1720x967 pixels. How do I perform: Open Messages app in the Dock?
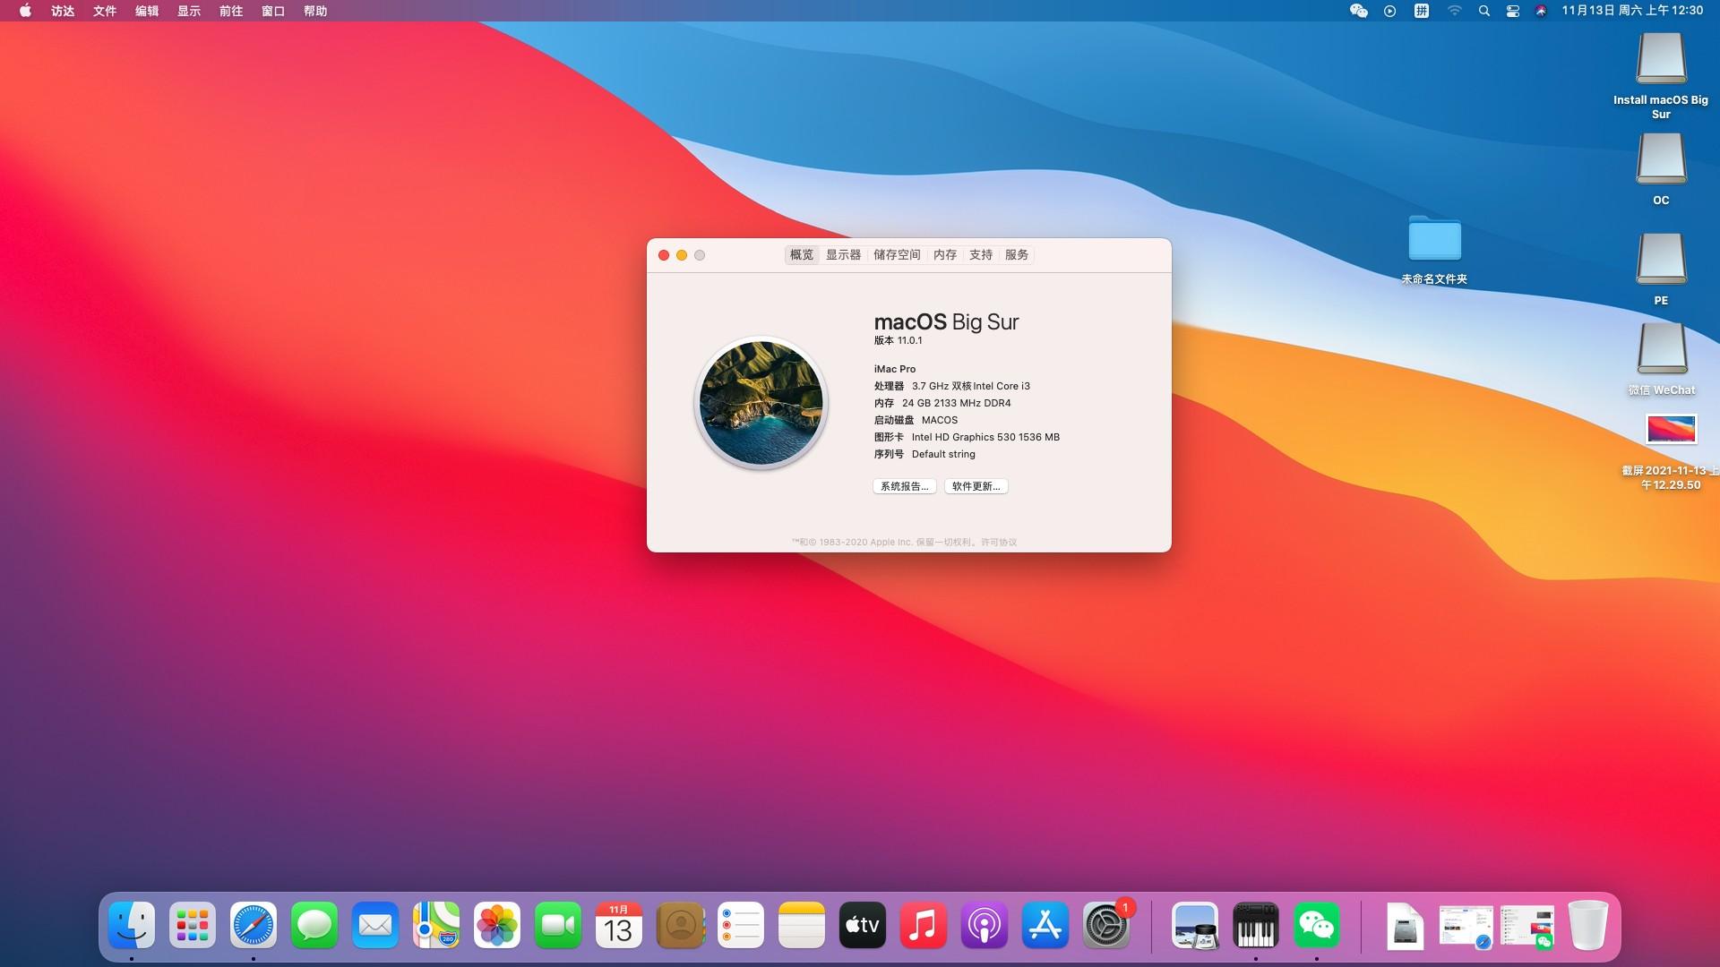314,925
